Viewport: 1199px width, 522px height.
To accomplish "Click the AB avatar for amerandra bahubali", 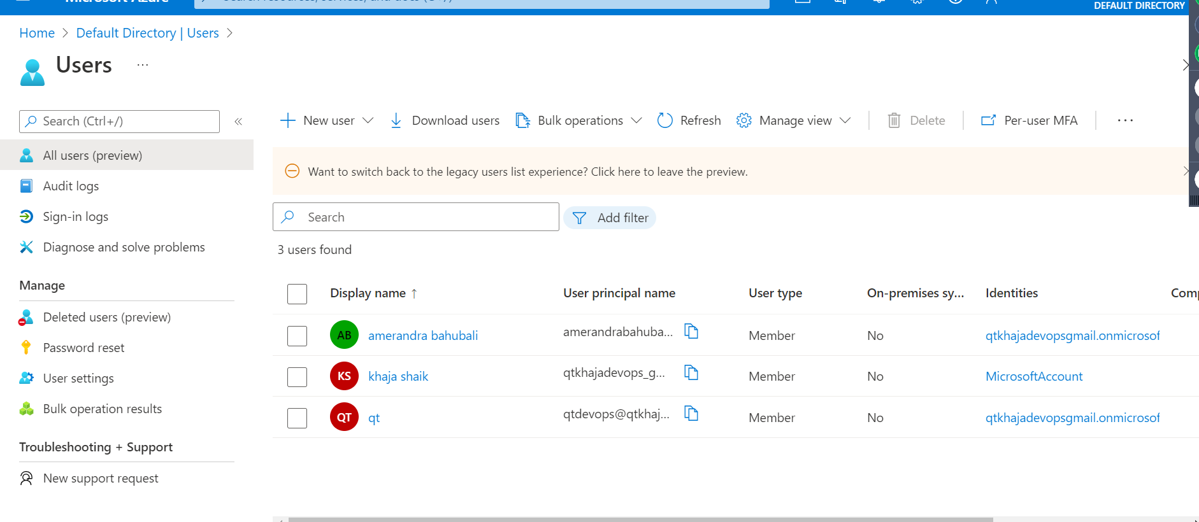I will tap(344, 335).
